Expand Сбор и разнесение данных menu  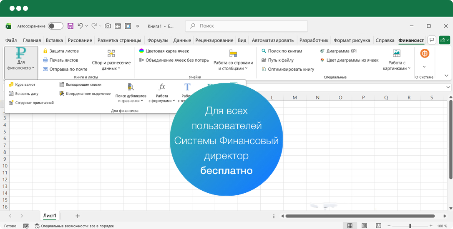pyautogui.click(x=111, y=60)
